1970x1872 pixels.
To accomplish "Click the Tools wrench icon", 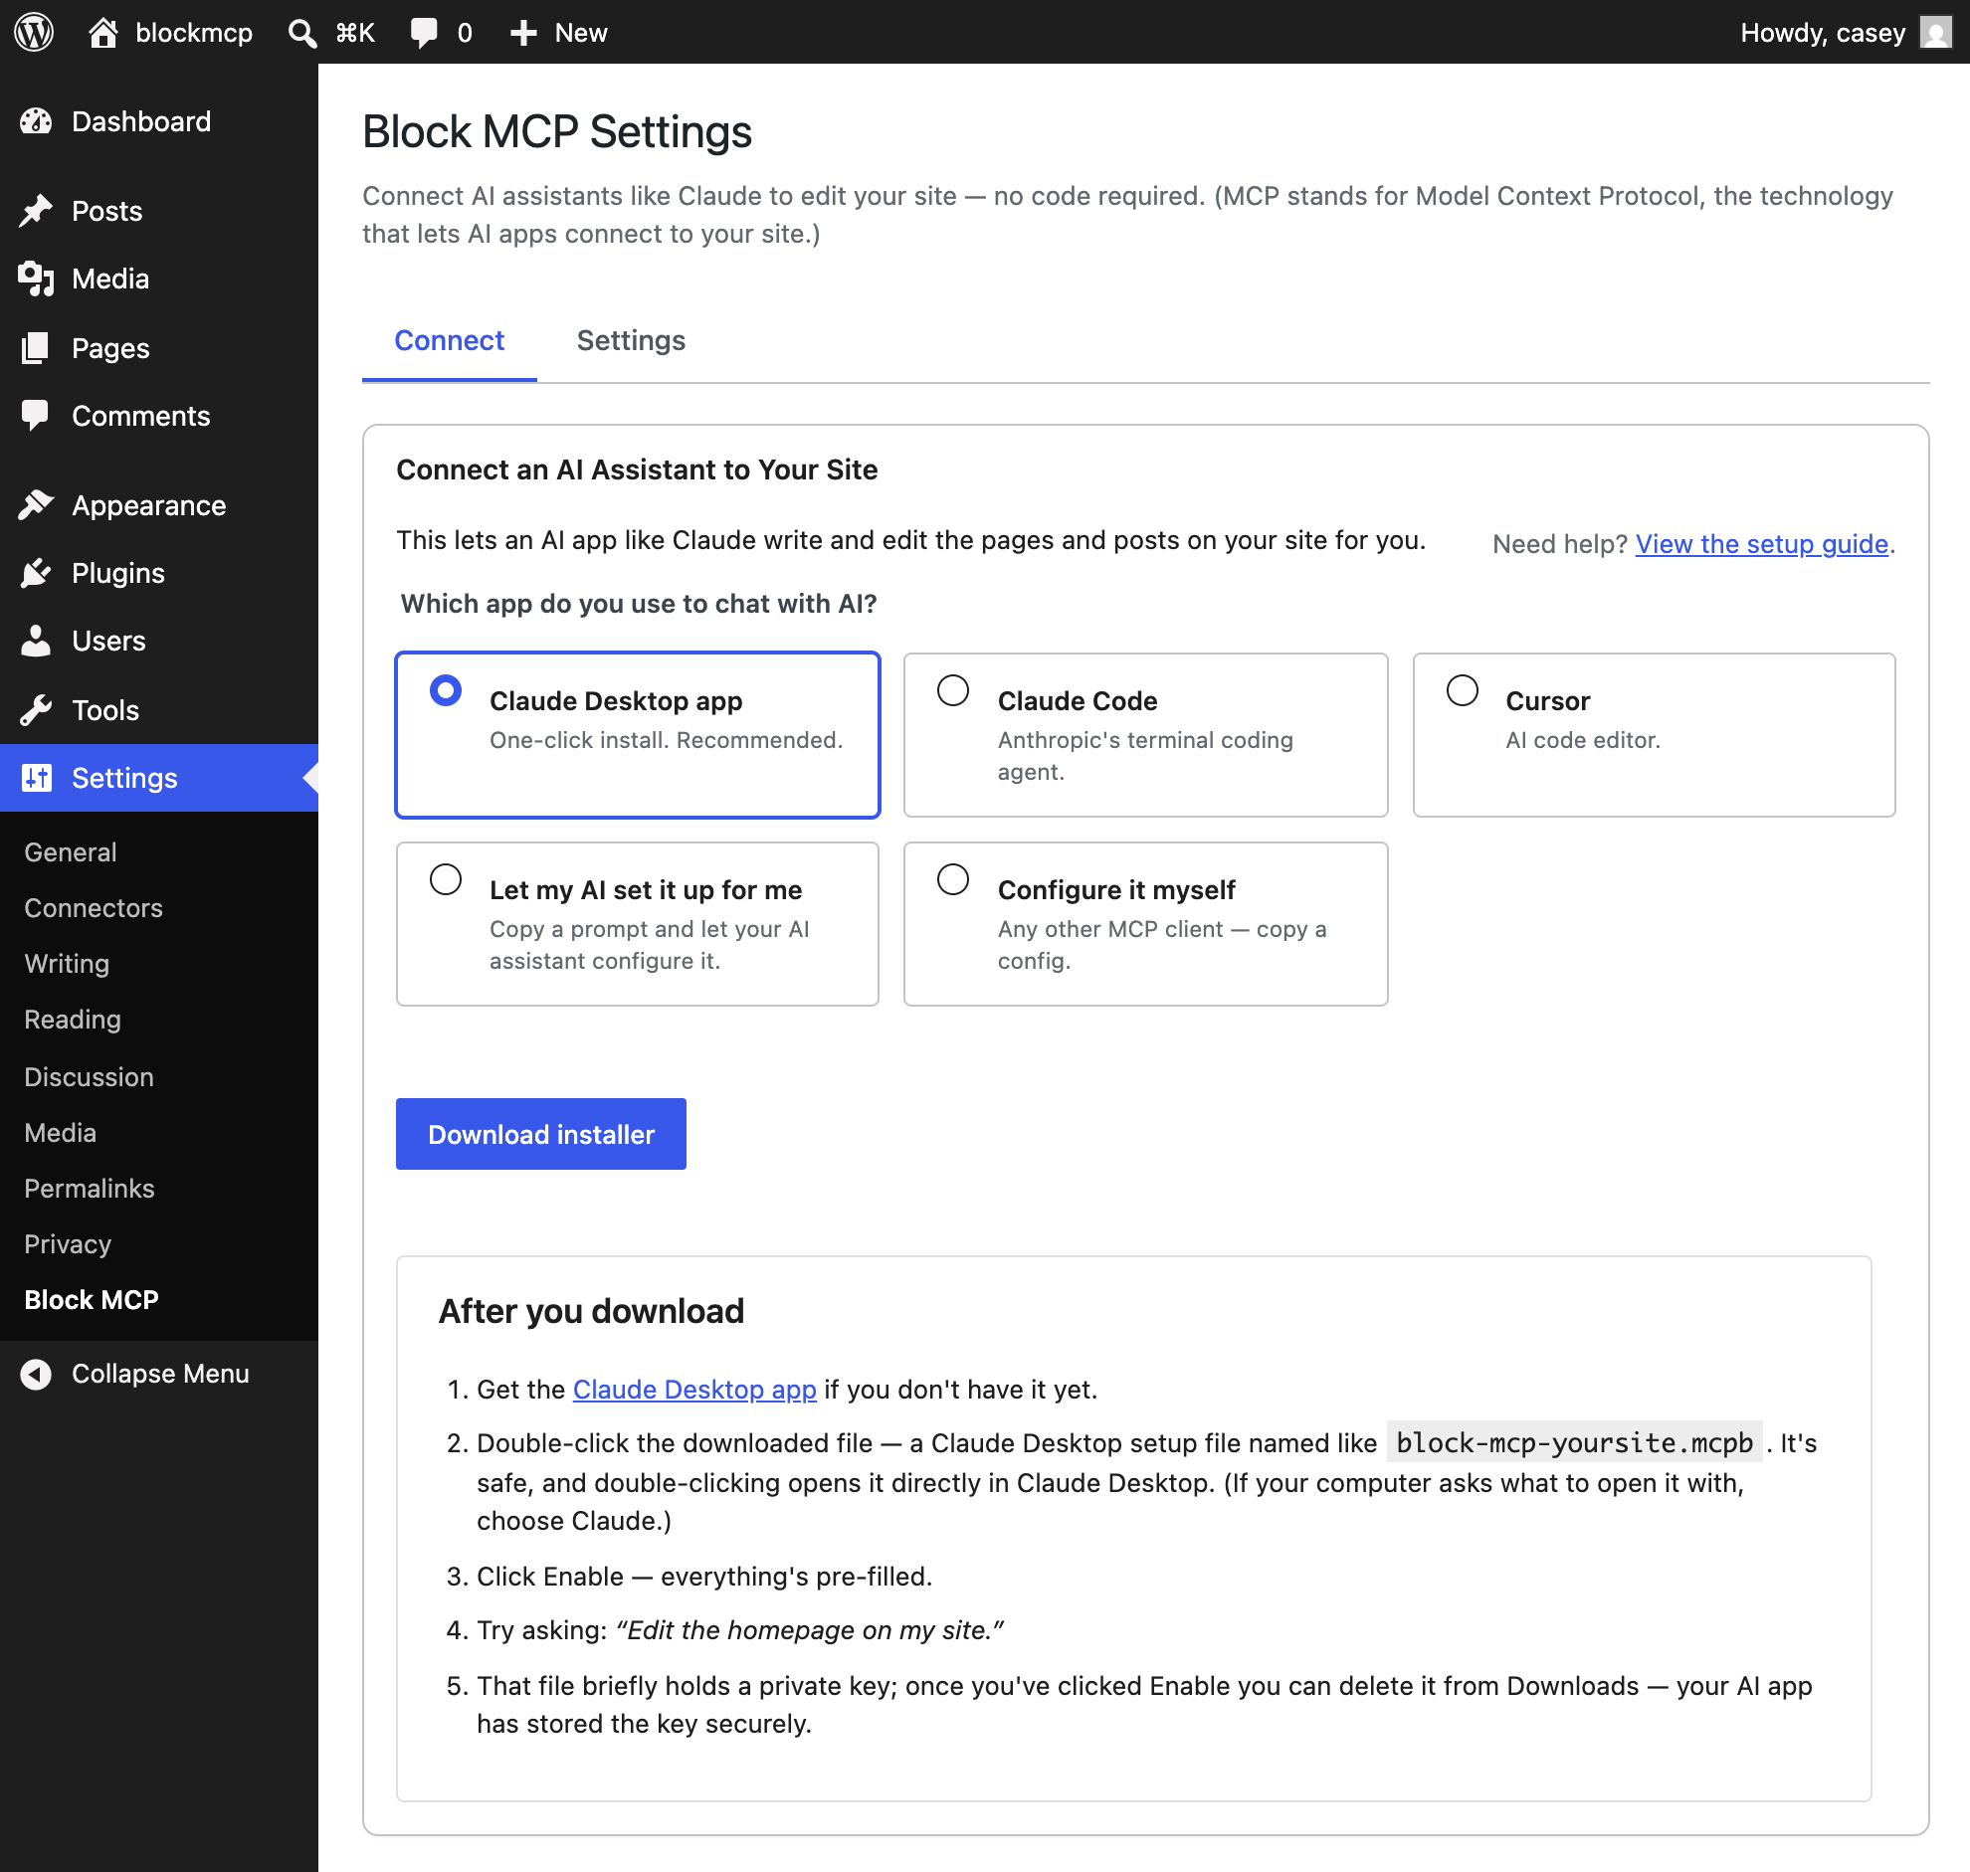I will coord(36,709).
